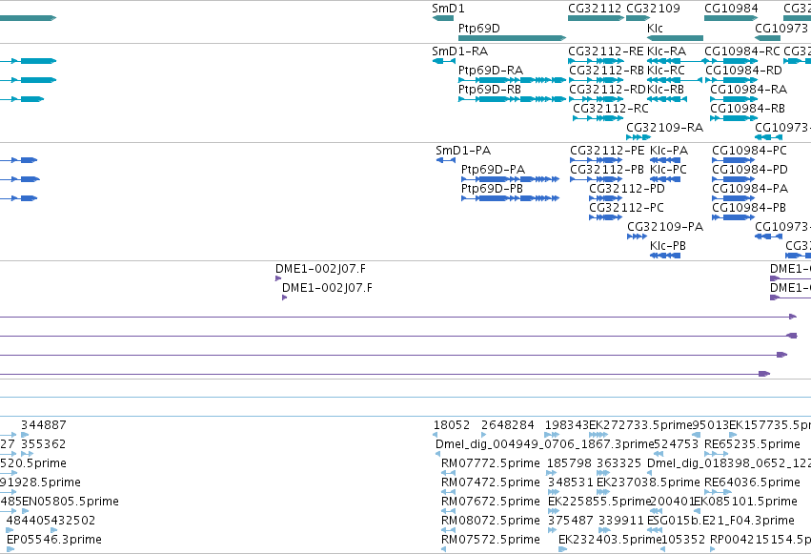Open the 363325 feature label
This screenshot has width=811, height=554.
618,463
